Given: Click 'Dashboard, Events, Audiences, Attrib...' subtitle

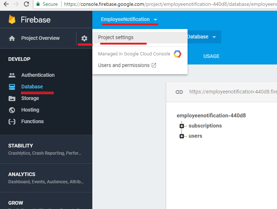Looking at the screenshot, I should (46, 182).
